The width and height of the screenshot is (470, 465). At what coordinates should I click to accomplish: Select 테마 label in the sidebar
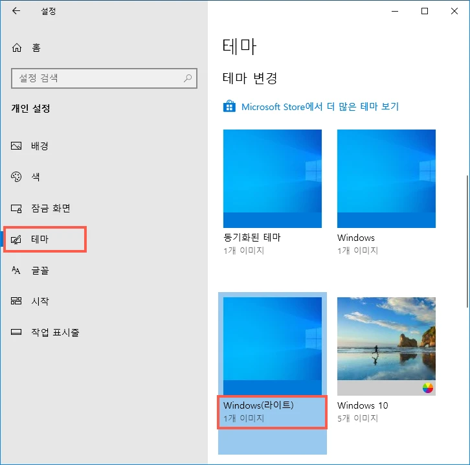point(39,239)
